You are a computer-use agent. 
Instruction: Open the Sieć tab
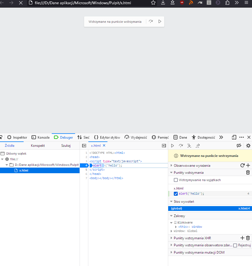[x=83, y=137]
